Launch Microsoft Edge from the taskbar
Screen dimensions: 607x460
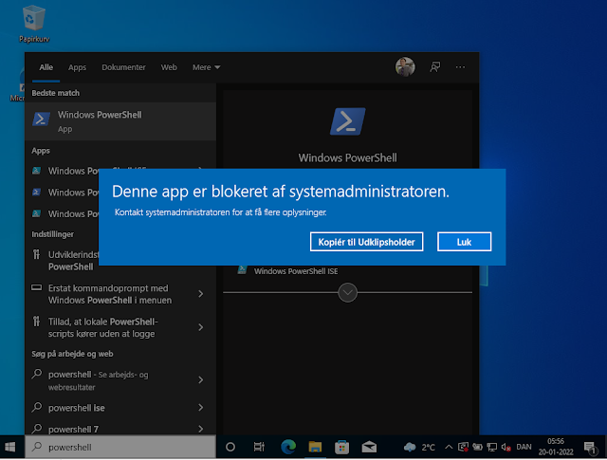288,448
